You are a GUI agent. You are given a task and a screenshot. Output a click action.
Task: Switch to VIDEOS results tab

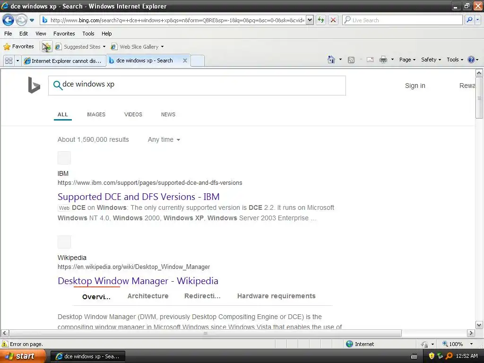(133, 114)
